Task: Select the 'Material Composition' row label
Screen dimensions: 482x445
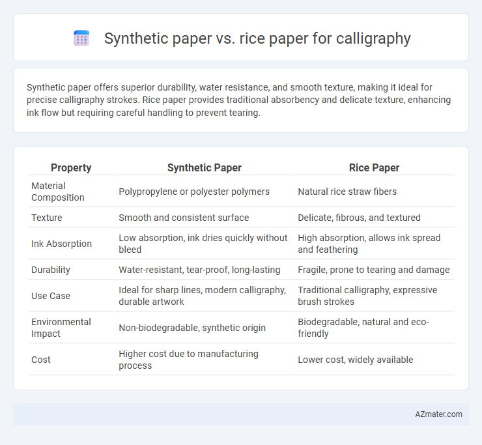Action: point(58,192)
